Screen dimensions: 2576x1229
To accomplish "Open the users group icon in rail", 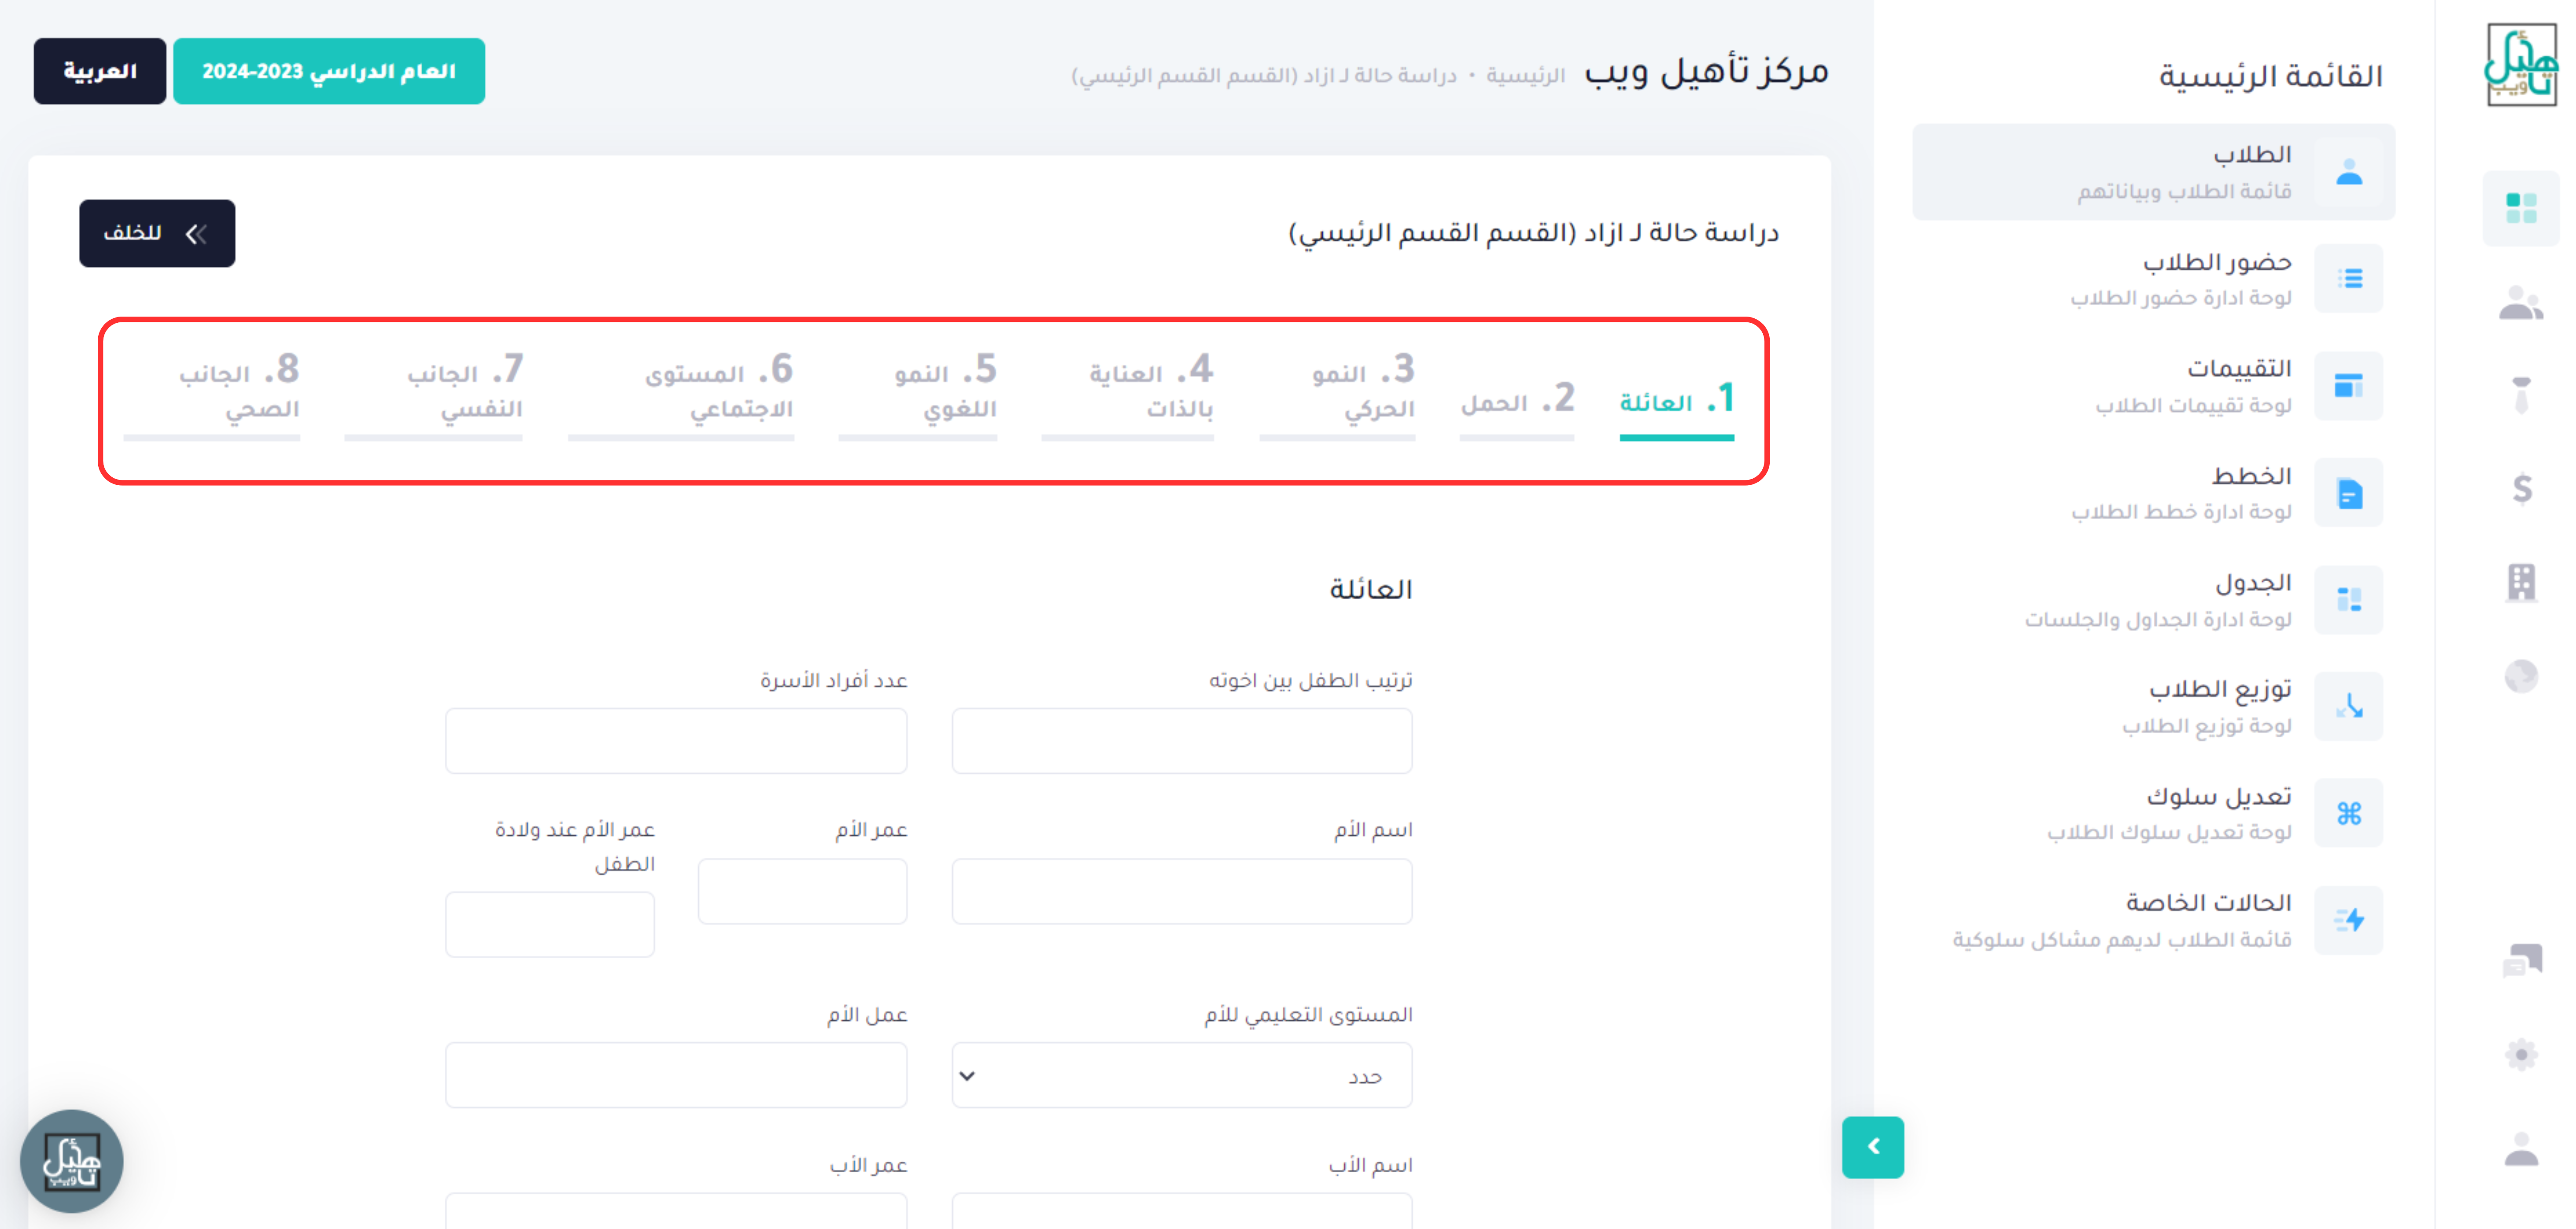I will (2520, 303).
